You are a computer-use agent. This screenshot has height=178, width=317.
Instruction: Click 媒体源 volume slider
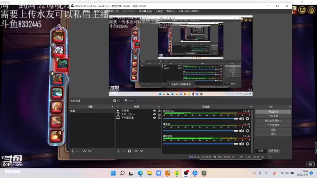tap(201, 131)
